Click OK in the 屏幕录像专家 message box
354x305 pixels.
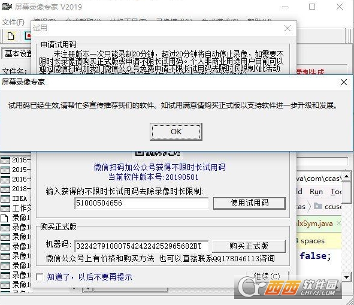pyautogui.click(x=176, y=132)
